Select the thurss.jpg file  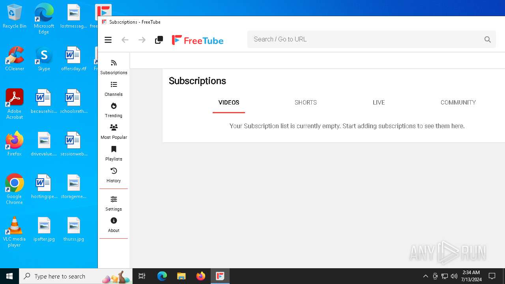pyautogui.click(x=73, y=229)
